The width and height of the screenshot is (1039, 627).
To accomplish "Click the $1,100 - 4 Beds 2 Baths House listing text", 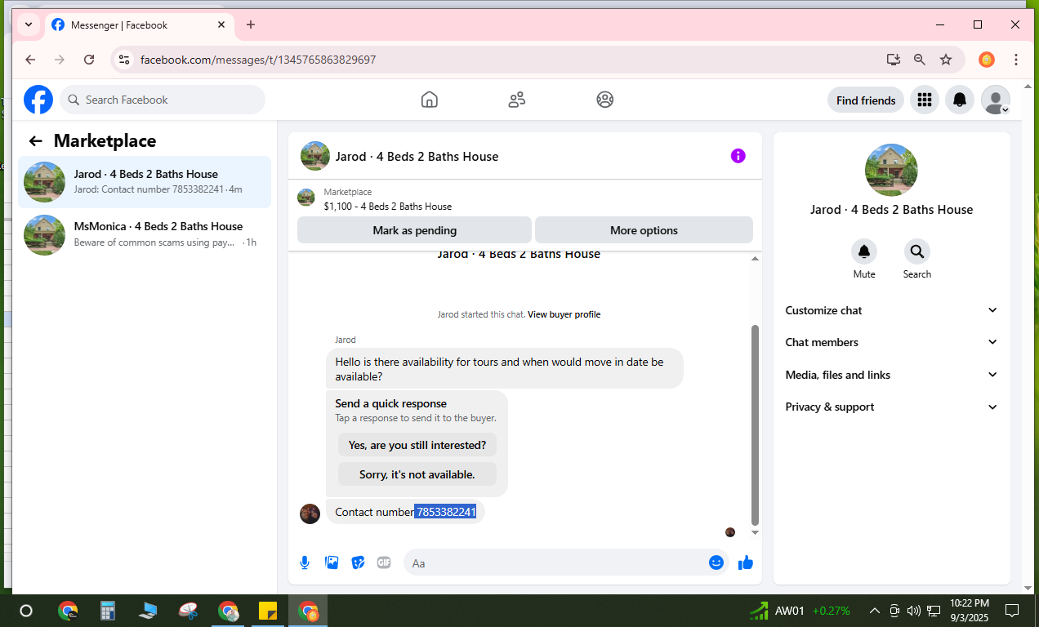I will tap(387, 207).
